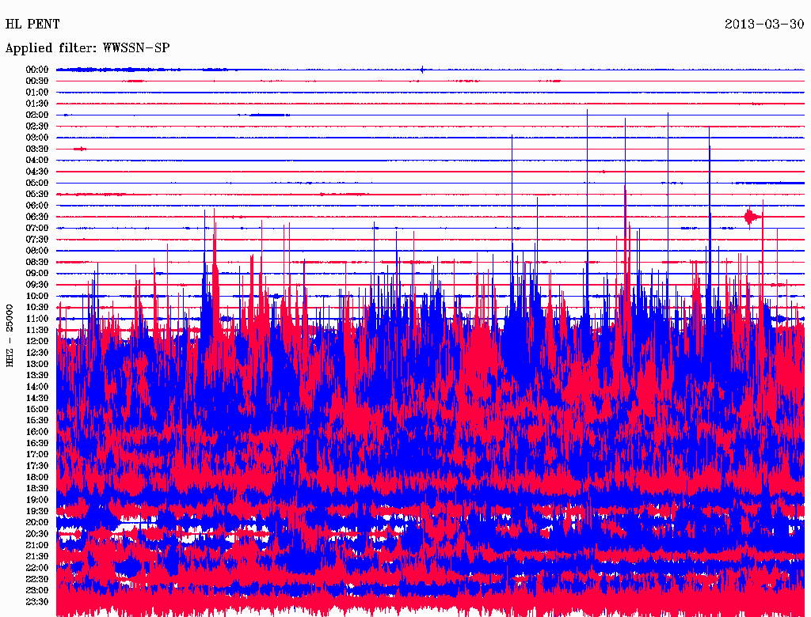Click the 18:00 time label
Viewport: 811px width, 617px height.
pyautogui.click(x=36, y=477)
